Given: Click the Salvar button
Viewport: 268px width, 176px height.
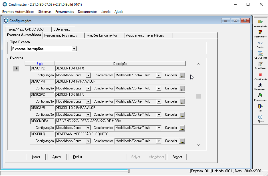Looking at the screenshot, I should 136,157.
